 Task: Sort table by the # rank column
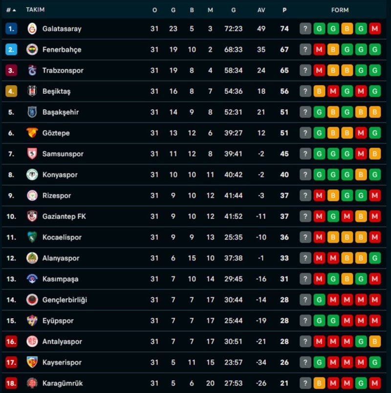point(11,10)
